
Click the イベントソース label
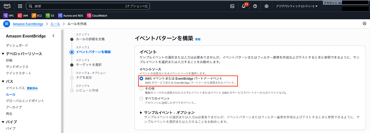point(150,69)
